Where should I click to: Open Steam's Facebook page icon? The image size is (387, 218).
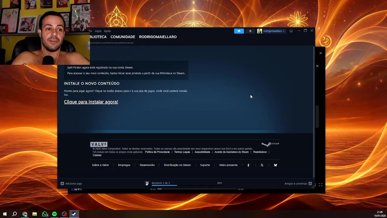coord(249,165)
